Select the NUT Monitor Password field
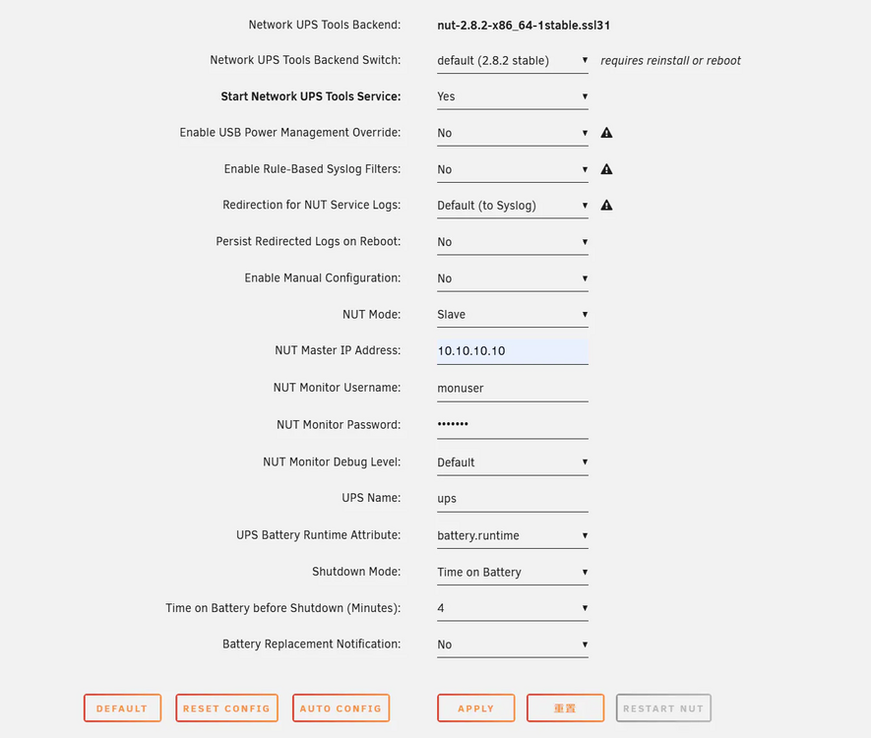871x738 pixels. 512,425
